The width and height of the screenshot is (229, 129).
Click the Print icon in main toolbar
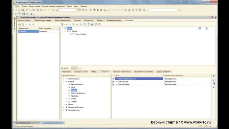[x=38, y=10]
